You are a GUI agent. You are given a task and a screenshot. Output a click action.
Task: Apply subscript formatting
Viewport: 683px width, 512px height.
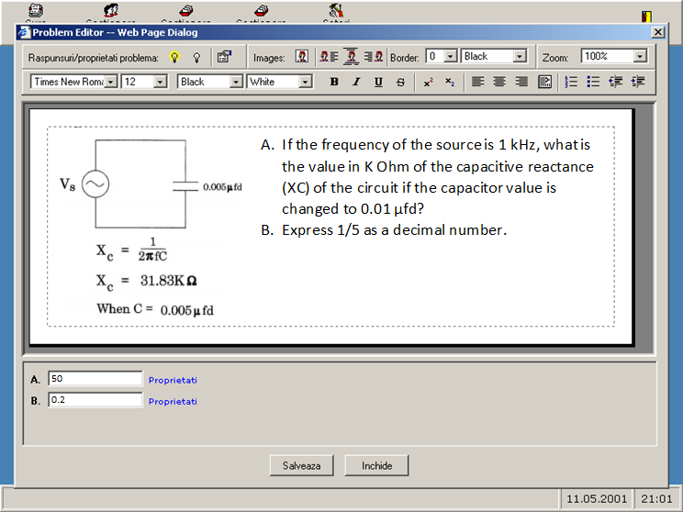[x=450, y=82]
